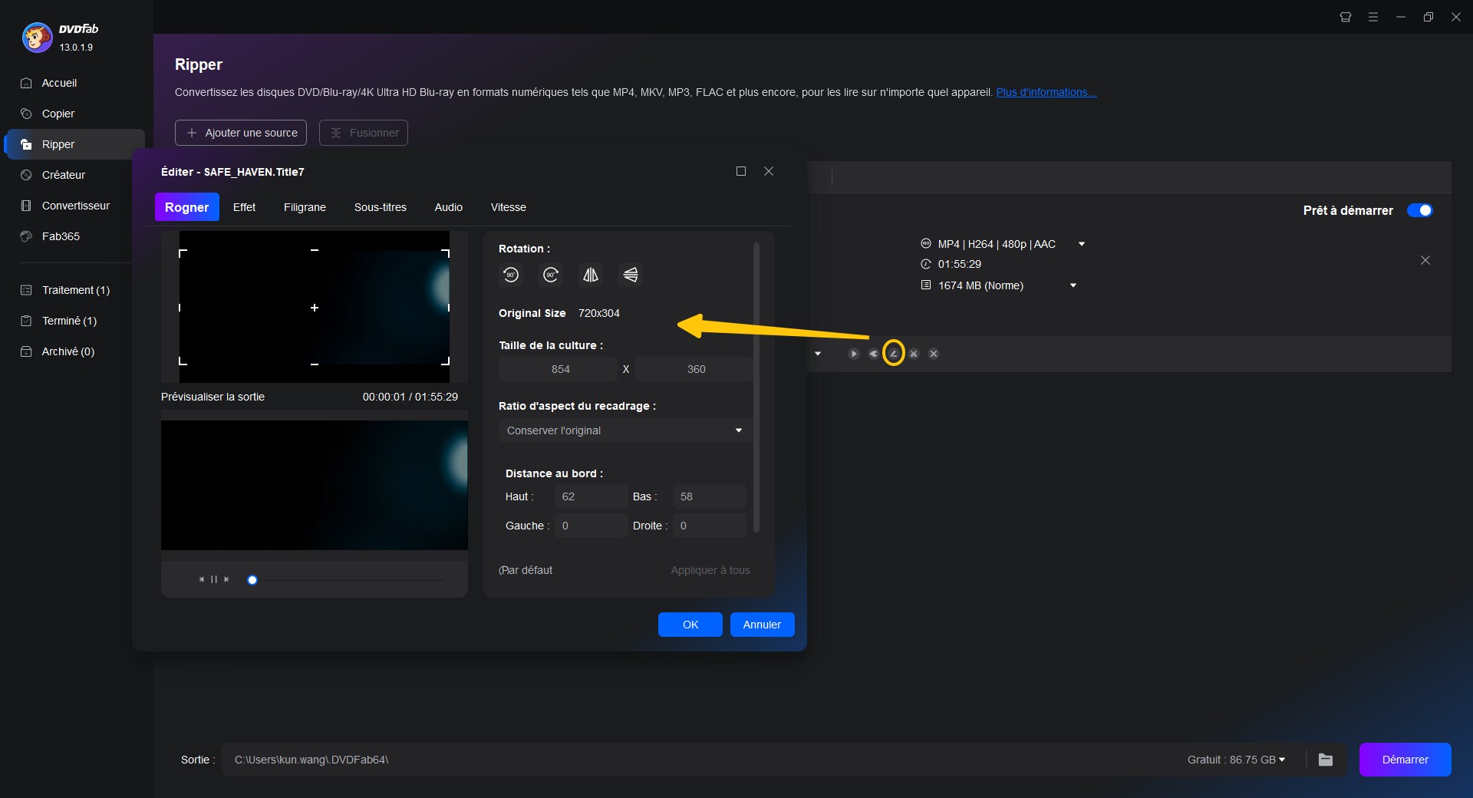Switch to the Effet tab
1473x798 pixels.
click(x=244, y=207)
